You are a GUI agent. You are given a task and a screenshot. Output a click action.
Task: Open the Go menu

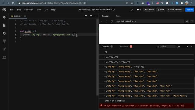(x=46, y=9)
